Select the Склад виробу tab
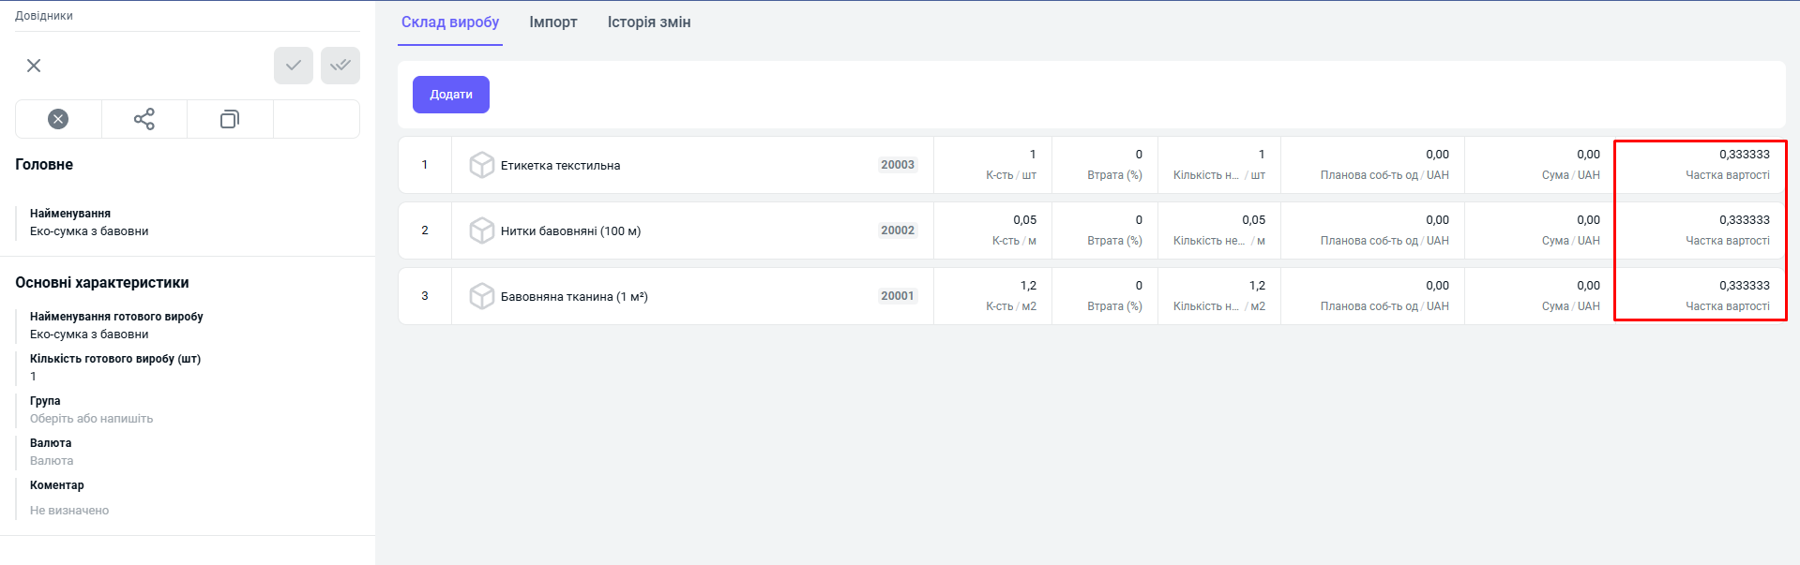1800x565 pixels. click(x=450, y=22)
